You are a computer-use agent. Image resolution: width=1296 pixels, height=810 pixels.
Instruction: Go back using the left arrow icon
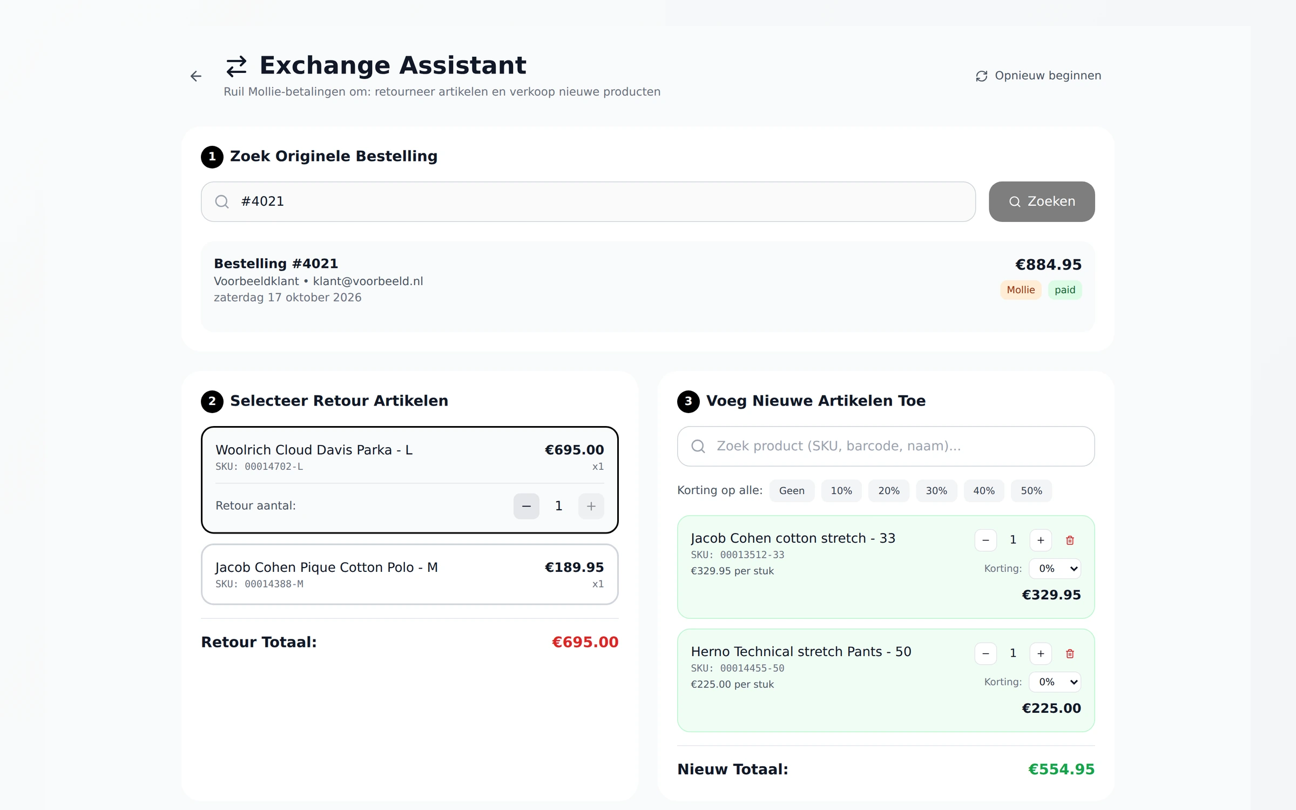(x=196, y=76)
